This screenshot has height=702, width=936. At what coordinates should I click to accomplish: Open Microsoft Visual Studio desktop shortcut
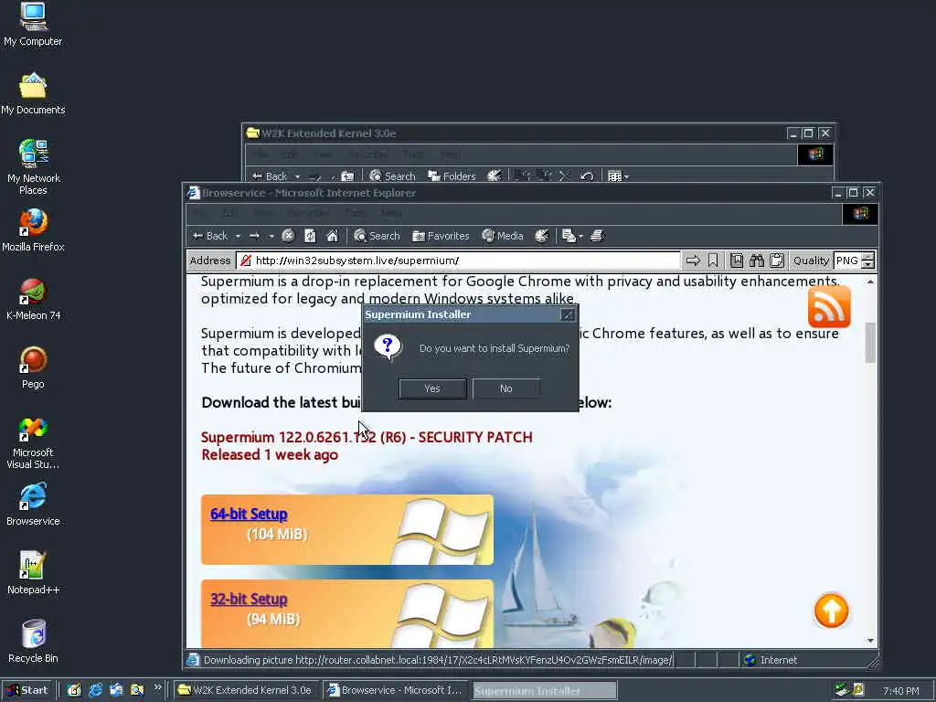coord(34,442)
